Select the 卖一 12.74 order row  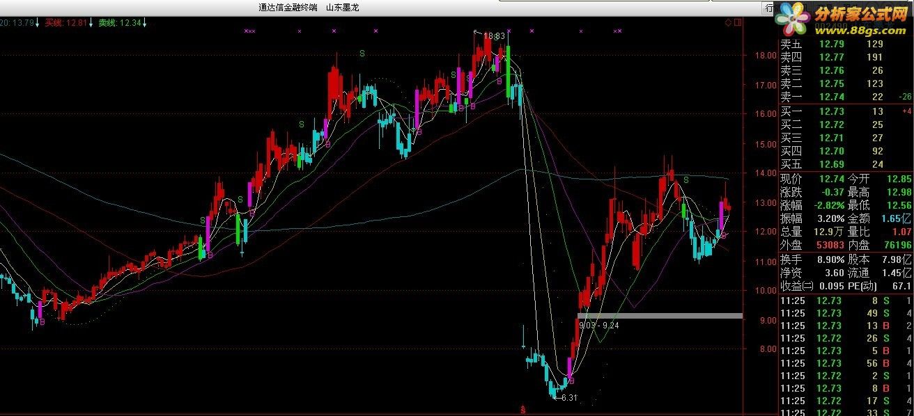coord(845,97)
